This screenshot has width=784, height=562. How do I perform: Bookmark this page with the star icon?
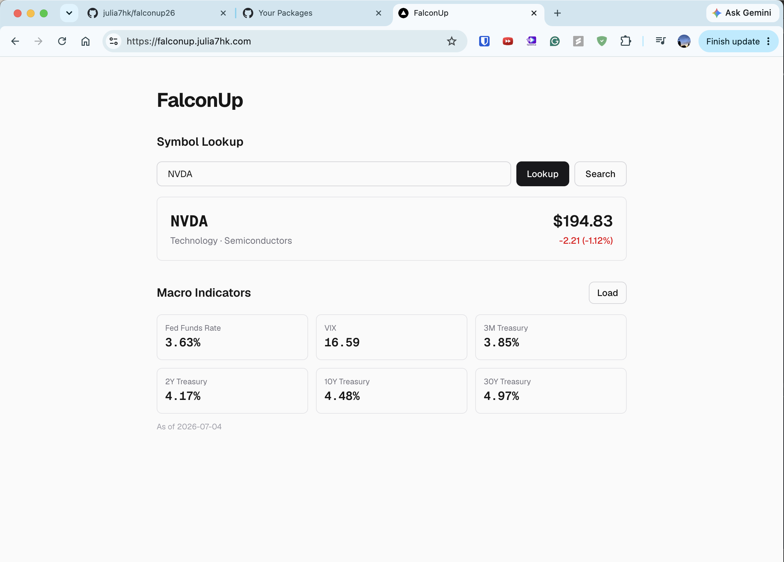451,41
